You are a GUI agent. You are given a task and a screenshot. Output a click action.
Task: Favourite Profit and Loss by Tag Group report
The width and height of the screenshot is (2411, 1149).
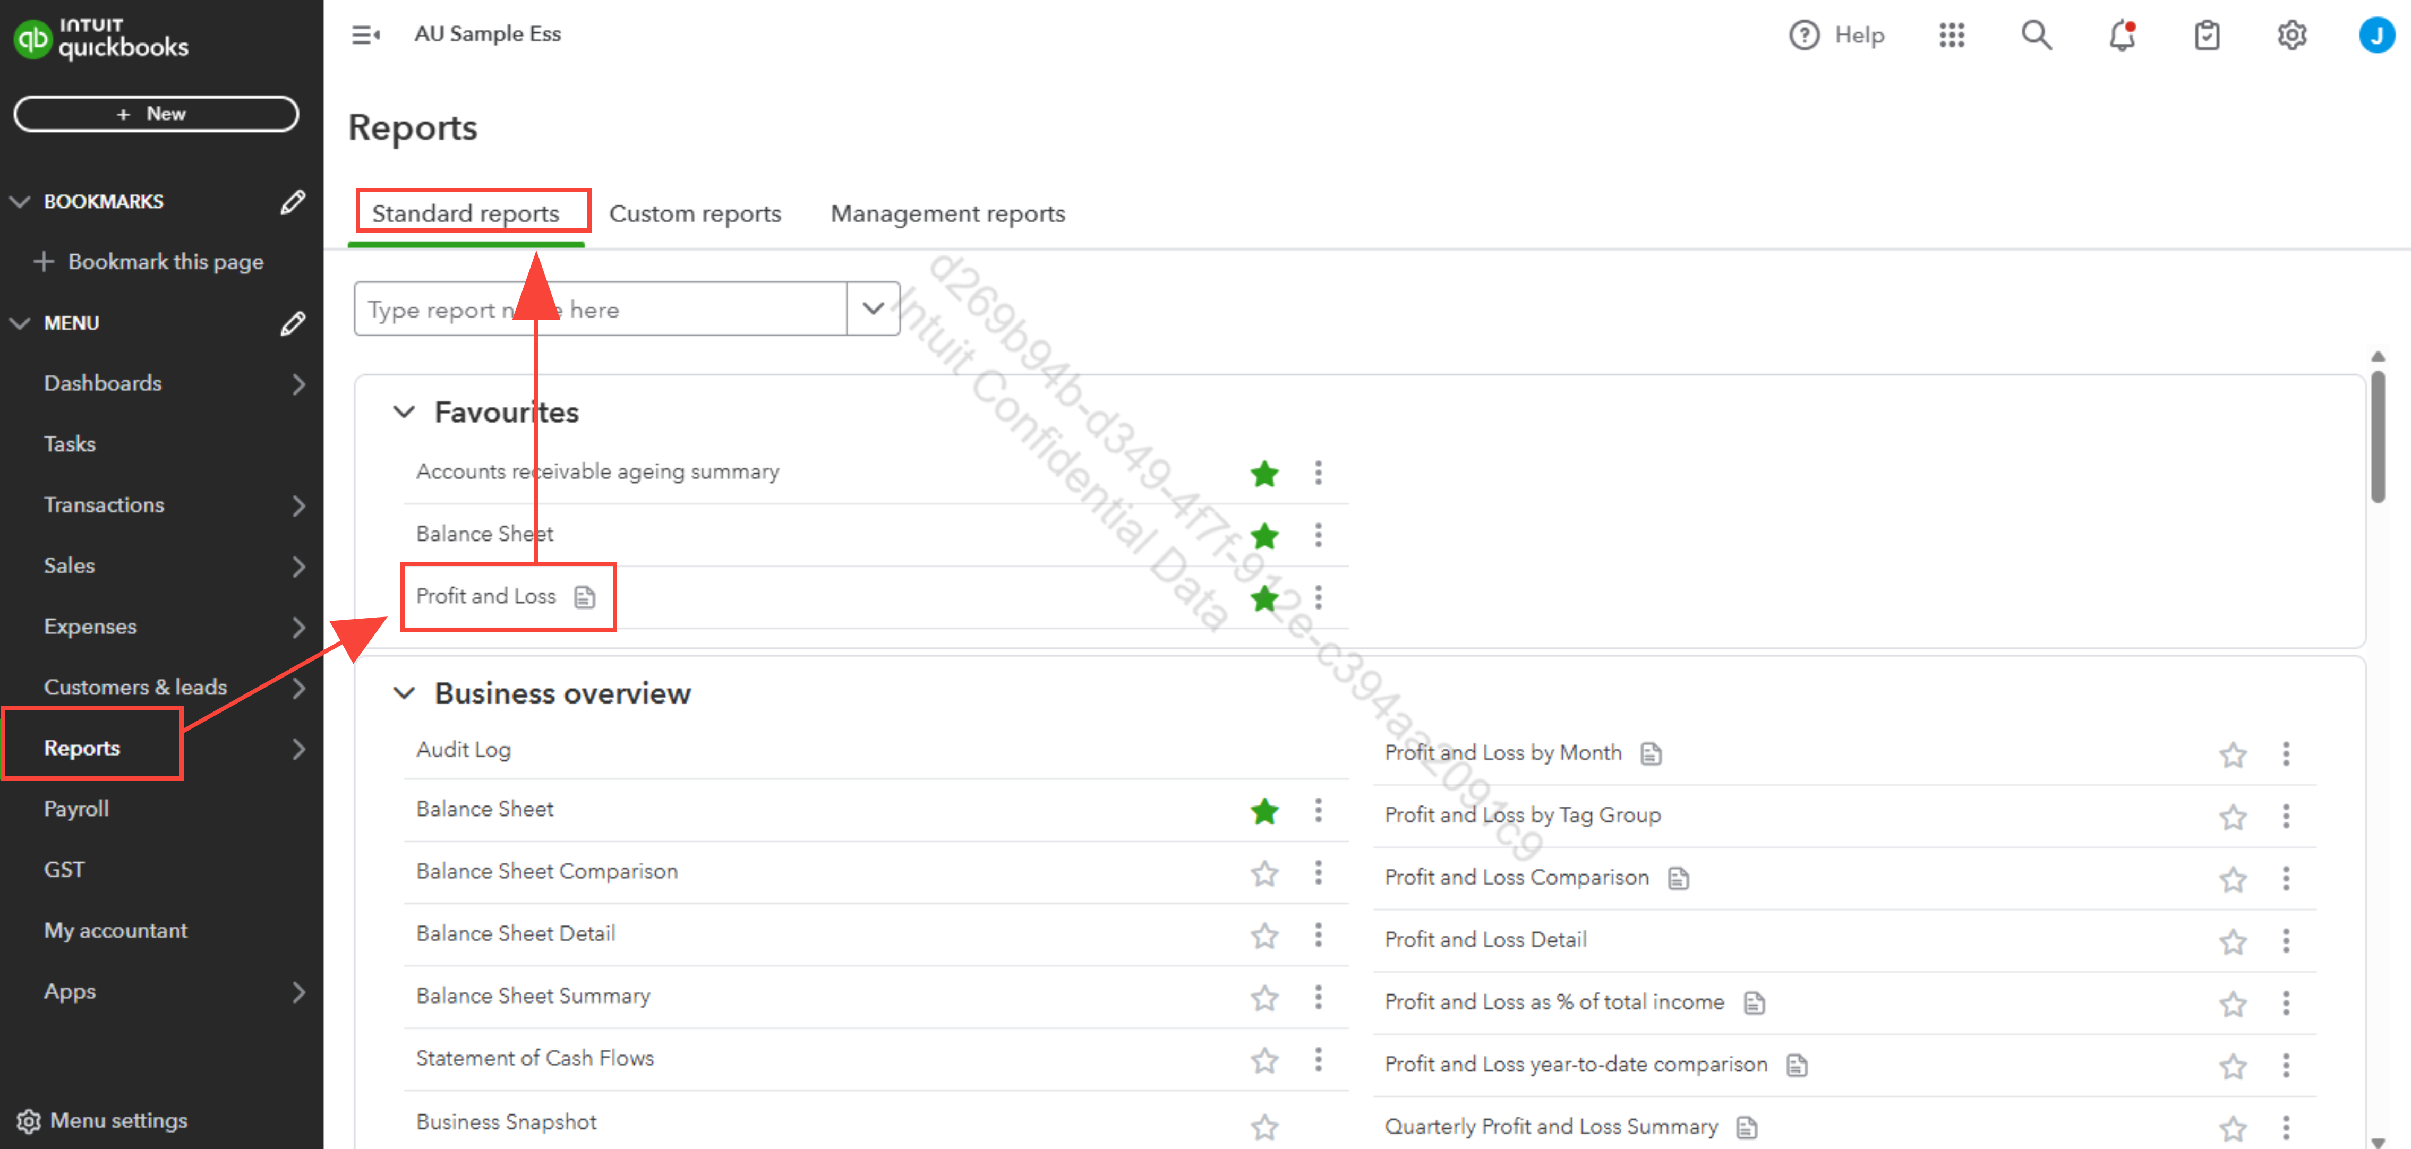pos(2233,817)
